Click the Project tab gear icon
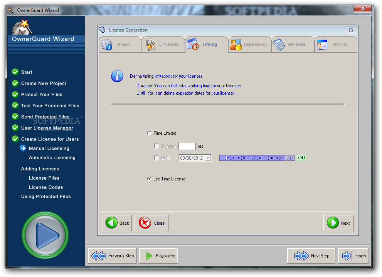Image resolution: width=382 pixels, height=277 pixels. point(107,45)
